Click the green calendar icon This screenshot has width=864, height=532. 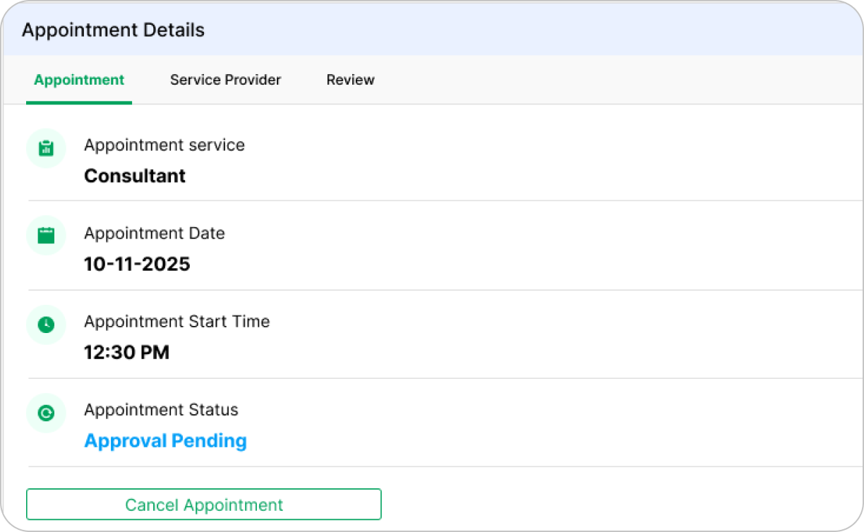(x=46, y=236)
